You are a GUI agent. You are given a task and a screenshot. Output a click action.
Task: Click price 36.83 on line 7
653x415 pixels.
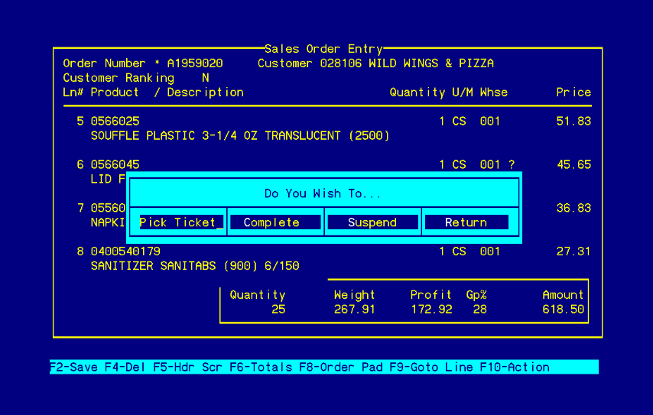(x=573, y=208)
